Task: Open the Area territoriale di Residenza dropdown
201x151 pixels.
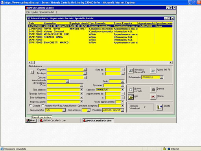Action: coord(67,81)
